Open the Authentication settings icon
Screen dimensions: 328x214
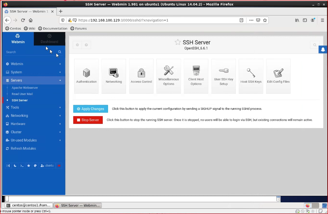pos(87,76)
